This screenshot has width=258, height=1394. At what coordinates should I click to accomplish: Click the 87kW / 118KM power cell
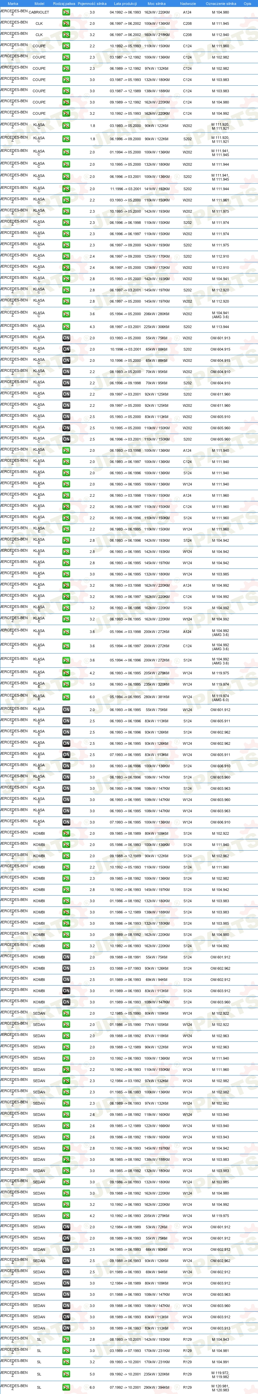pos(156,1036)
